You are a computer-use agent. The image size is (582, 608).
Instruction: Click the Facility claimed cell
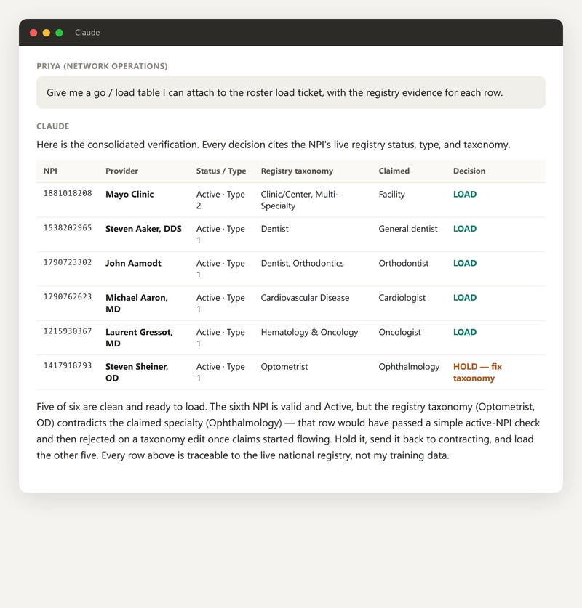click(391, 194)
